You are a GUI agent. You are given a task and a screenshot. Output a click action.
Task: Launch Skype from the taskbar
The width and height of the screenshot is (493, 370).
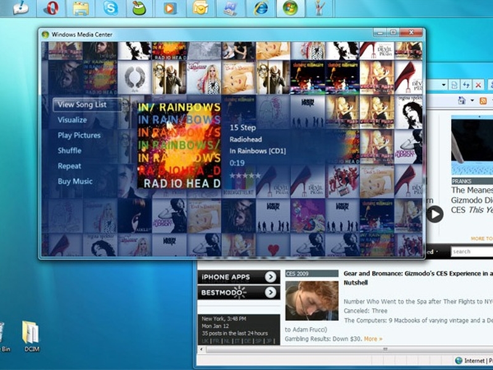[111, 8]
